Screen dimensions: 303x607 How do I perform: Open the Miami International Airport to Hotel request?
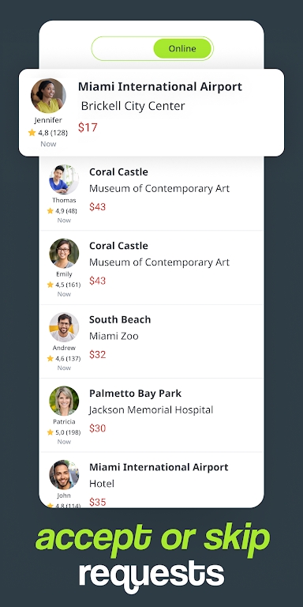click(151, 480)
